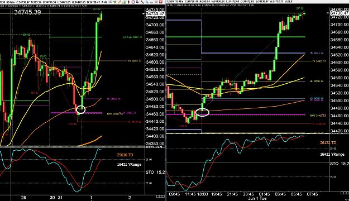Close the left 60-Min chart window
This screenshot has height=201, width=349.
161,2
